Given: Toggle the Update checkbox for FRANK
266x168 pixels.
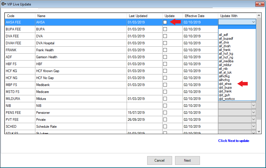Looking at the screenshot, I should [x=165, y=50].
